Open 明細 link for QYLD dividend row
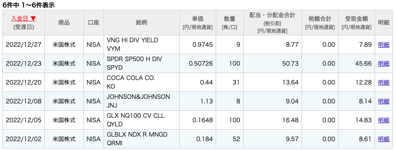Viewport: 396px width, 151px height. [383, 120]
